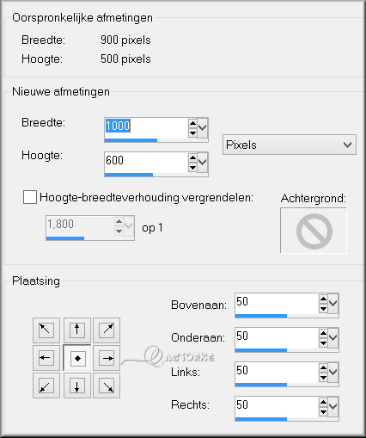The image size is (366, 438).
Task: Expand the Bovenaan value dropdown arrow
Action: [333, 304]
